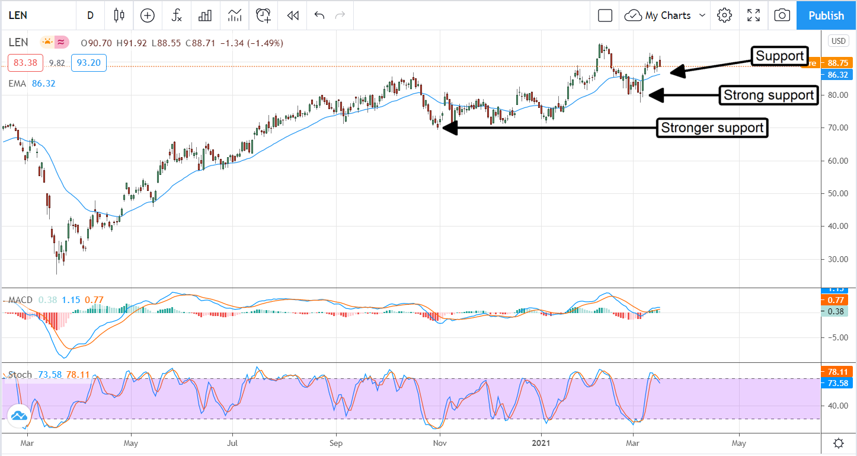Image resolution: width=857 pixels, height=456 pixels.
Task: Open the candlestick chart style selector
Action: [x=119, y=15]
